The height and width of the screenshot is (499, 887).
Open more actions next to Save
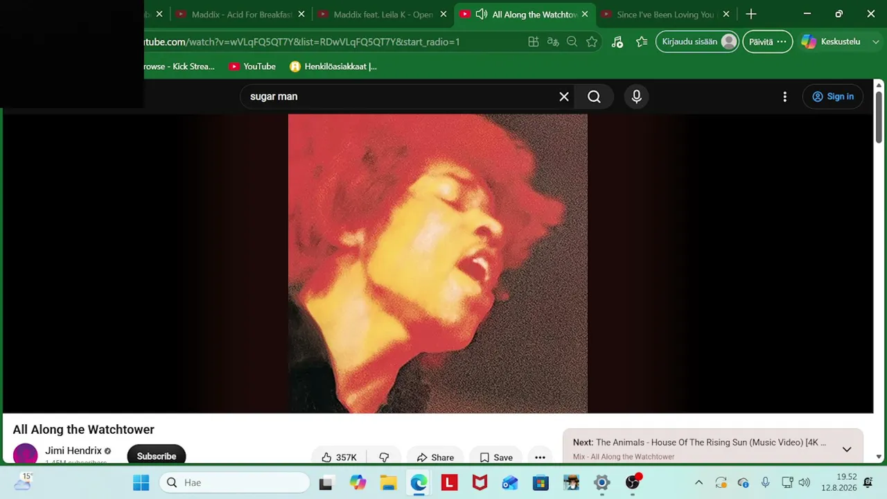(540, 457)
